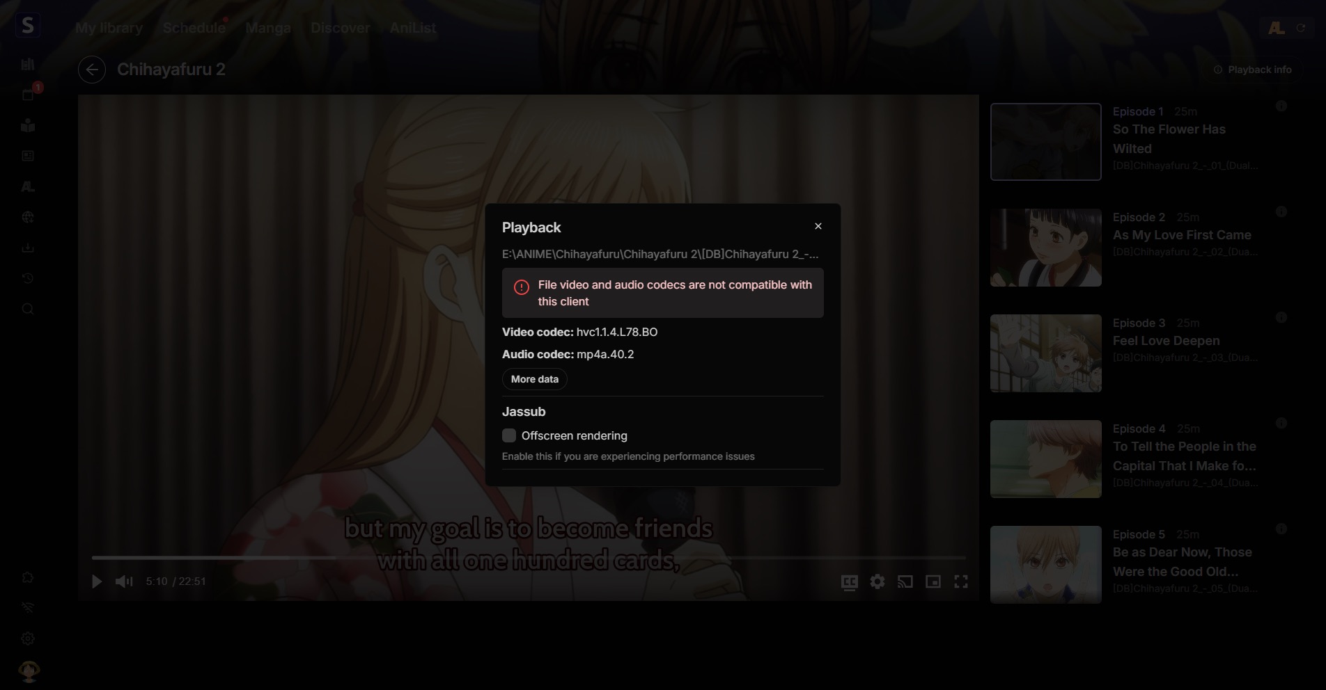Go to Schedule tab
The image size is (1326, 690).
click(x=194, y=28)
